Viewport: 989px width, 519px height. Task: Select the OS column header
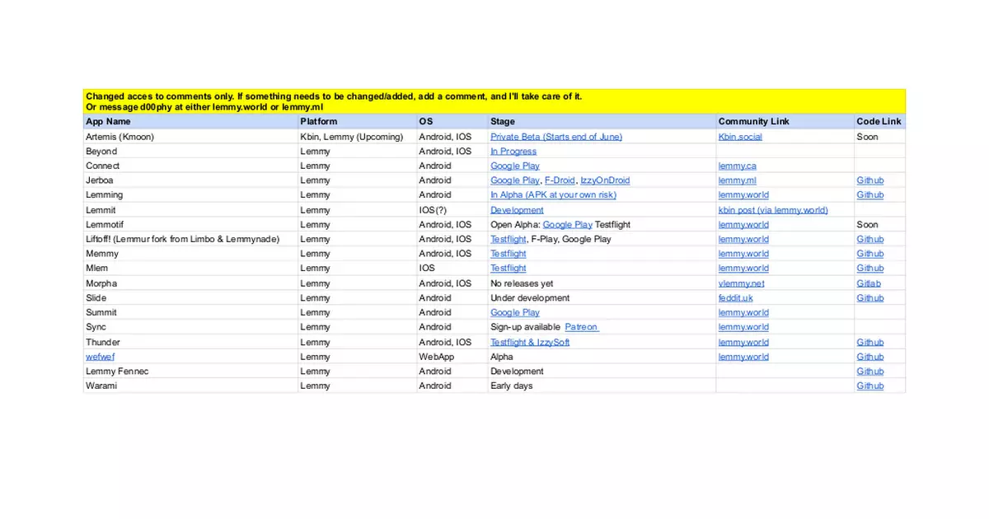(452, 121)
